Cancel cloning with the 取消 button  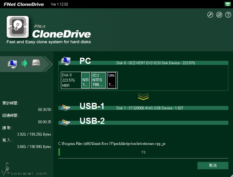click(213, 166)
